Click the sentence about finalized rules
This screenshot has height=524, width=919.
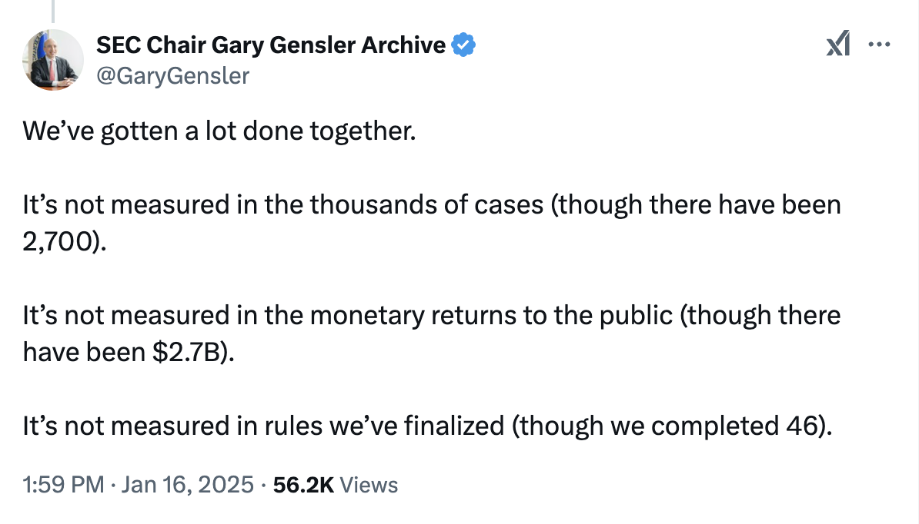tap(427, 426)
